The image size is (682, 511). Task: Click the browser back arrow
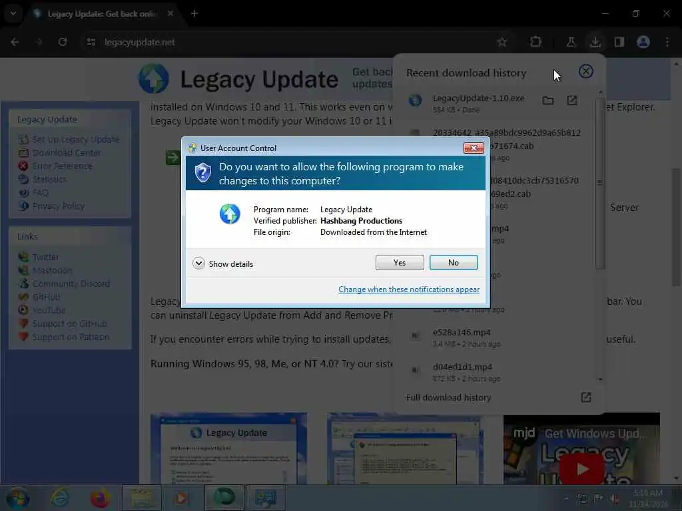point(15,42)
